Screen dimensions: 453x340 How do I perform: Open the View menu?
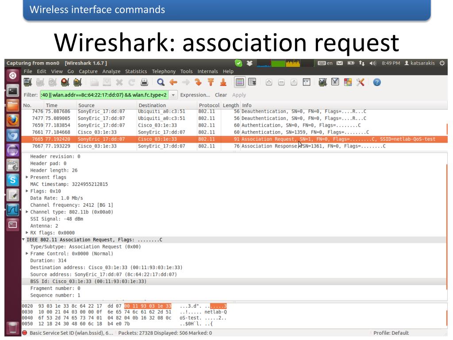click(57, 71)
